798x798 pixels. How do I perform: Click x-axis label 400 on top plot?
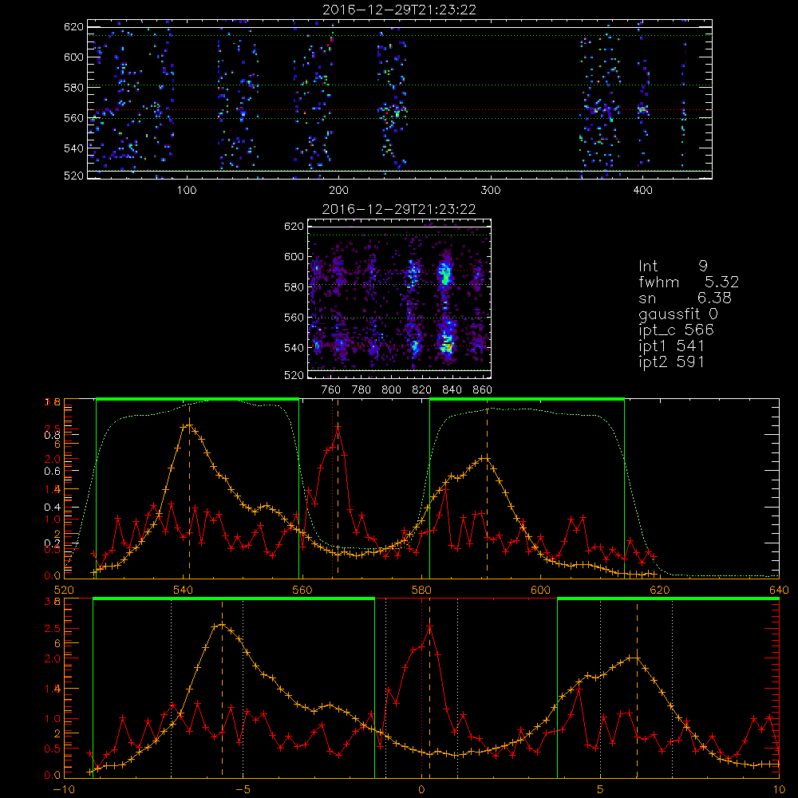642,191
